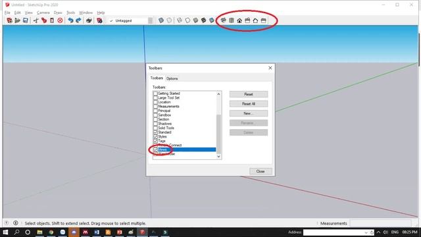Enable X-Ray style icon
Screen dimensions: 421x237
point(161,20)
